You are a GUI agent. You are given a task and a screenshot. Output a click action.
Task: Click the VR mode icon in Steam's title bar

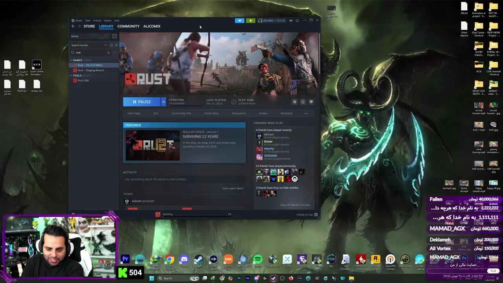(x=291, y=20)
